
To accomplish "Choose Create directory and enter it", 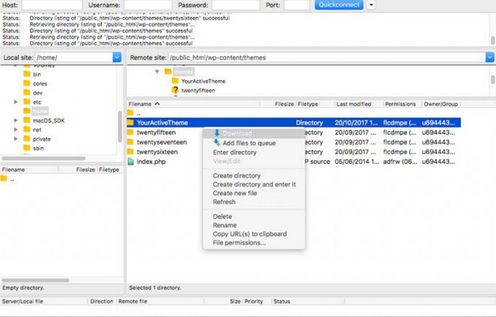I will coord(254,184).
